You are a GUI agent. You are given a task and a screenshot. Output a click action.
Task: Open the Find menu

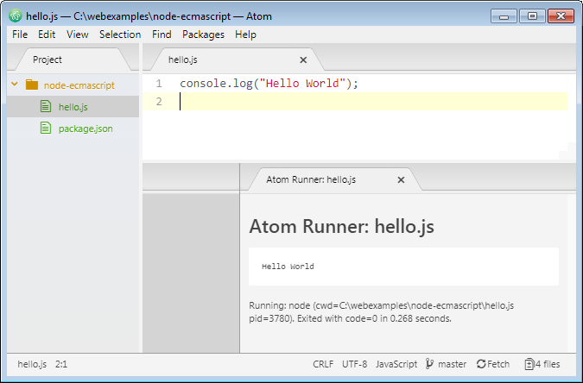[162, 35]
